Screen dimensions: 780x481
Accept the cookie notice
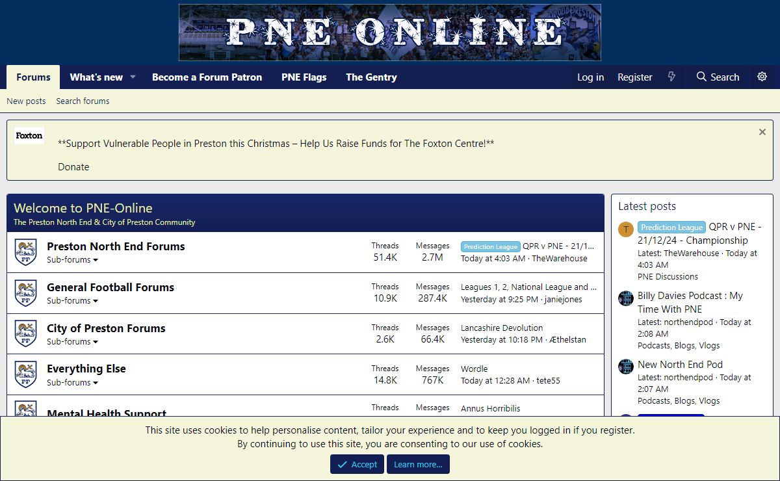(x=357, y=464)
